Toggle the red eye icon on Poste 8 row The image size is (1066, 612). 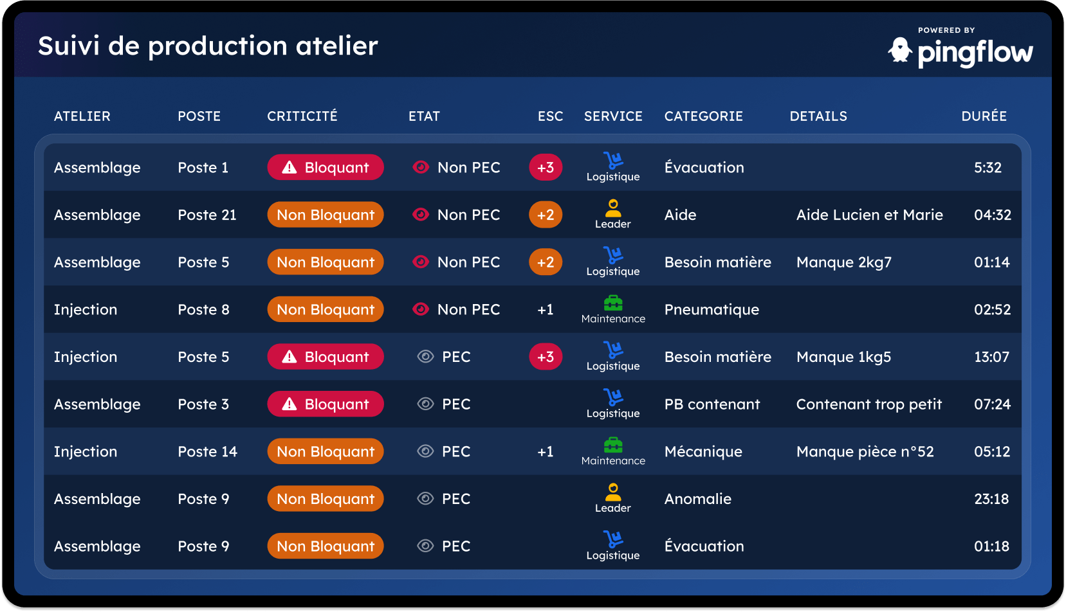pos(421,309)
